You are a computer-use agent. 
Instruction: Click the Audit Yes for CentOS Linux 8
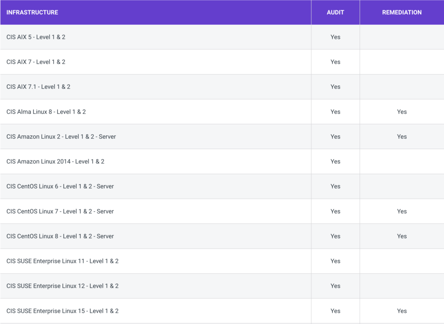[335, 236]
